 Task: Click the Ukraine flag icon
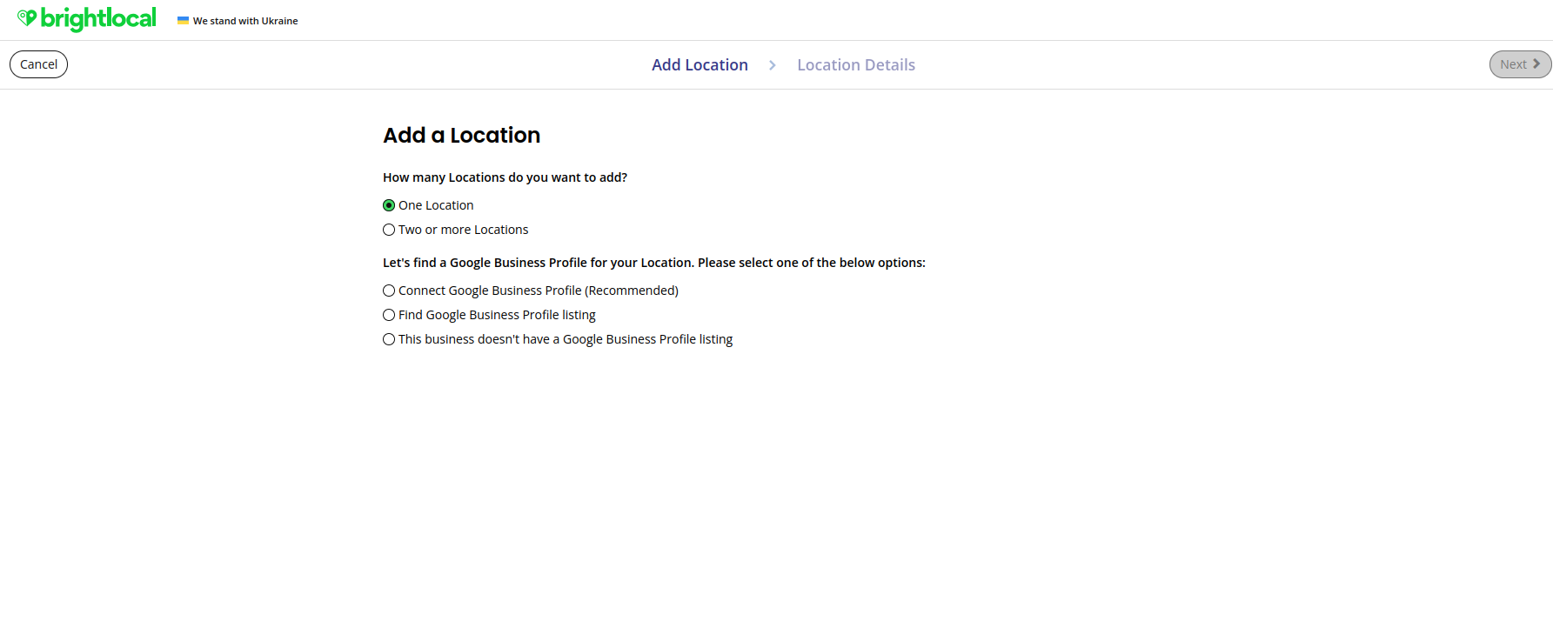tap(183, 20)
